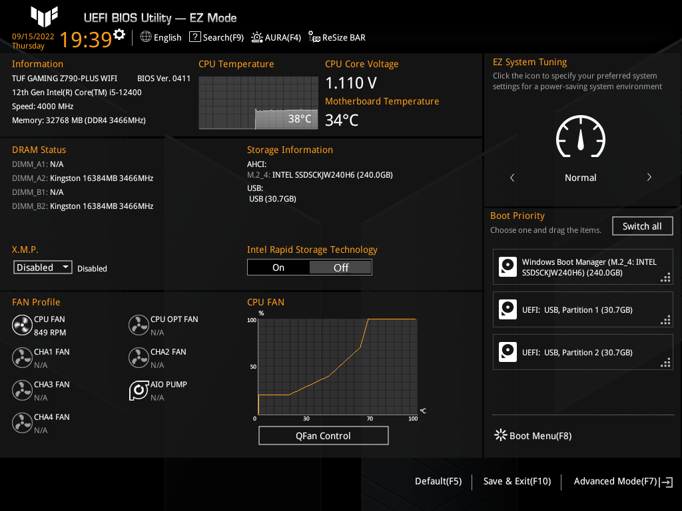682x511 pixels.
Task: Click the Windows Boot Manager drive icon
Action: (x=508, y=267)
